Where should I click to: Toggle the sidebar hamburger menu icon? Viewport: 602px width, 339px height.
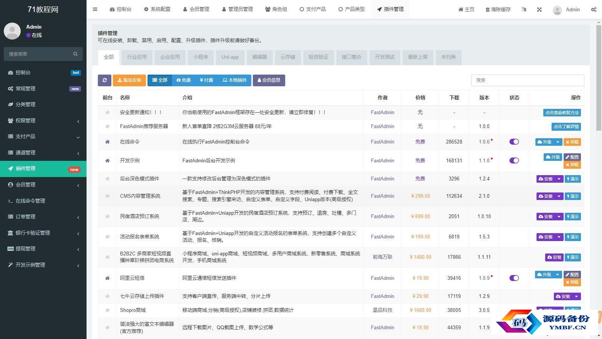(95, 9)
